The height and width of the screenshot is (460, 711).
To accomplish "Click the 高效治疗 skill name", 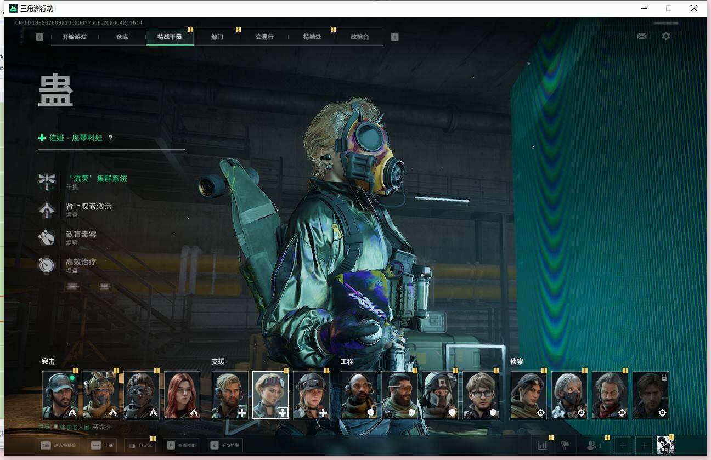I will pos(81,262).
